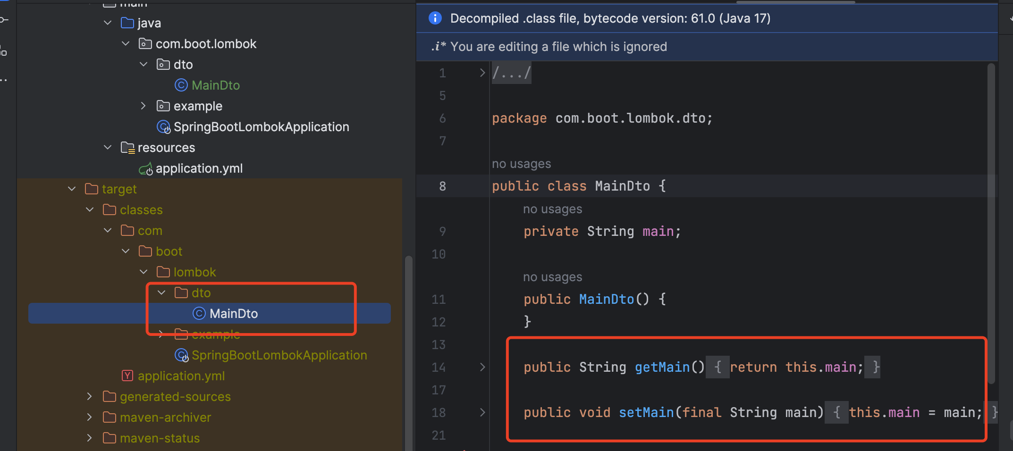Click the classes folder icon
The height and width of the screenshot is (451, 1013).
[110, 209]
